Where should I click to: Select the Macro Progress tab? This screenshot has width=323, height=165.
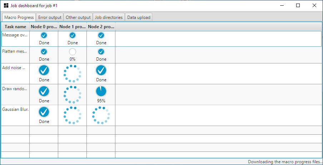[x=19, y=17]
